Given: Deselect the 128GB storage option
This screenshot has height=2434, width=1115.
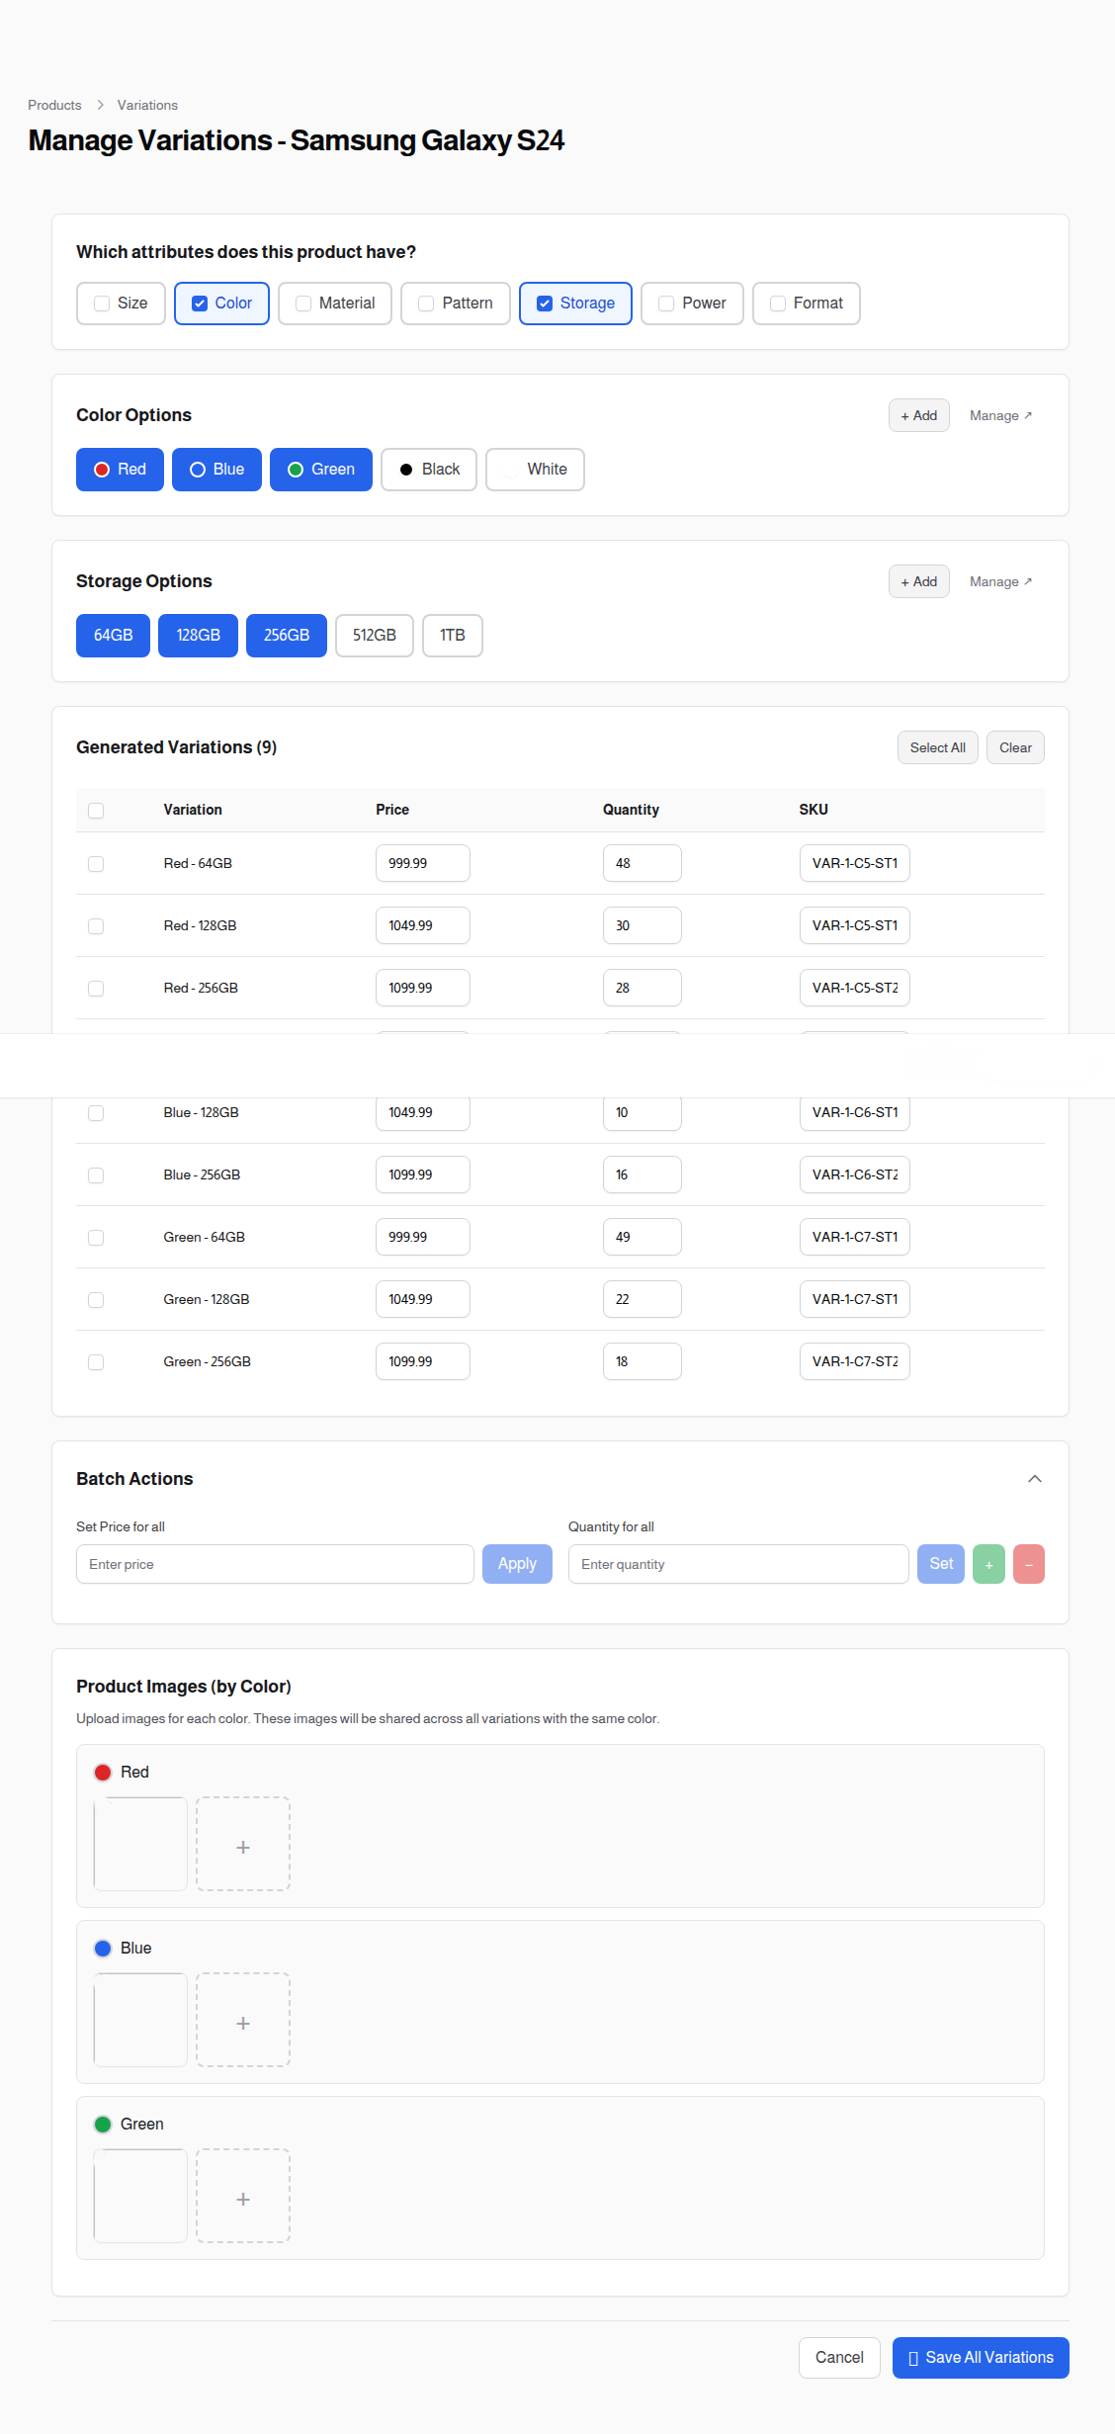Looking at the screenshot, I should coord(198,636).
